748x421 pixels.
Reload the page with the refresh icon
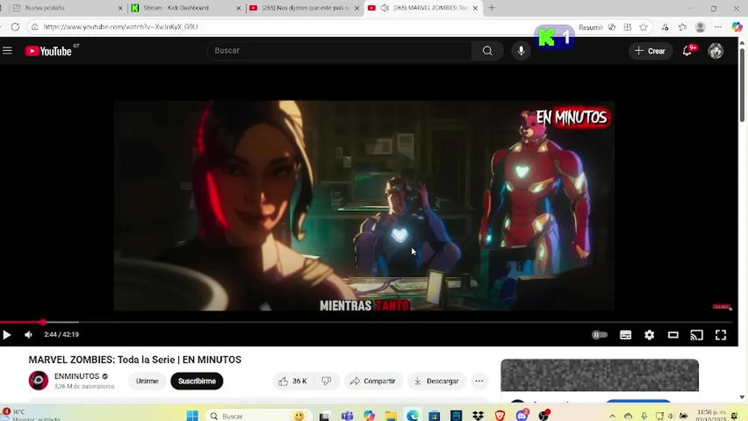15,27
